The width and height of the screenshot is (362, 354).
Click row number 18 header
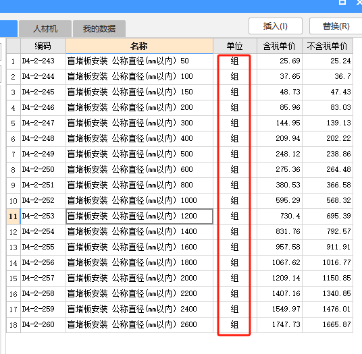[14, 325]
